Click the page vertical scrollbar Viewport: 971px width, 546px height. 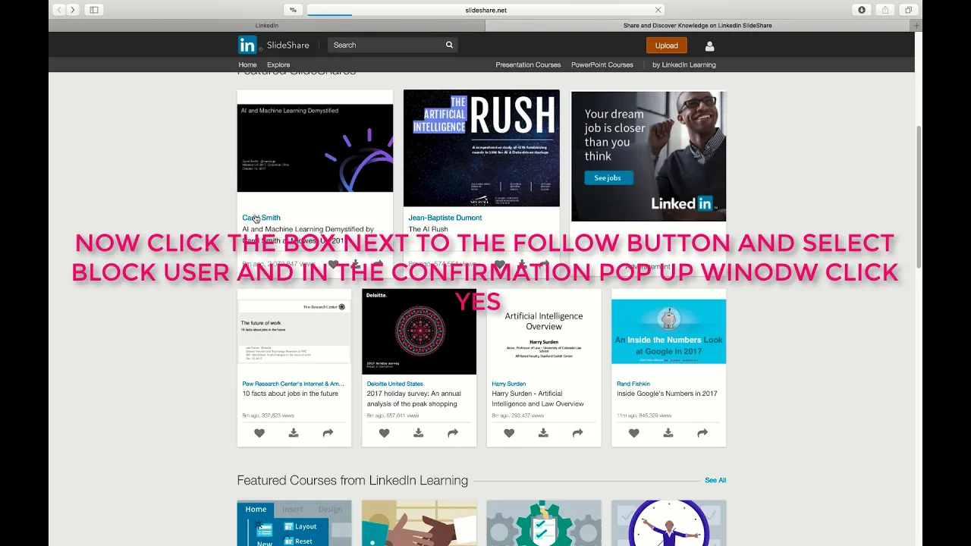click(x=918, y=196)
